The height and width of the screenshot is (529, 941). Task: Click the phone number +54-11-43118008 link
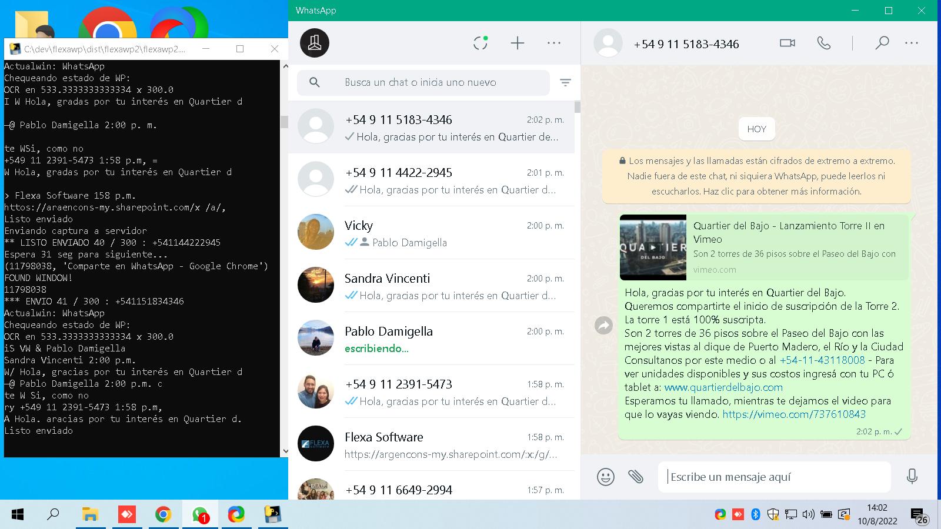click(x=822, y=360)
